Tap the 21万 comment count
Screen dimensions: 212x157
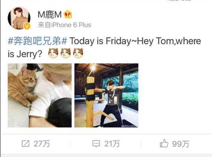112,143
